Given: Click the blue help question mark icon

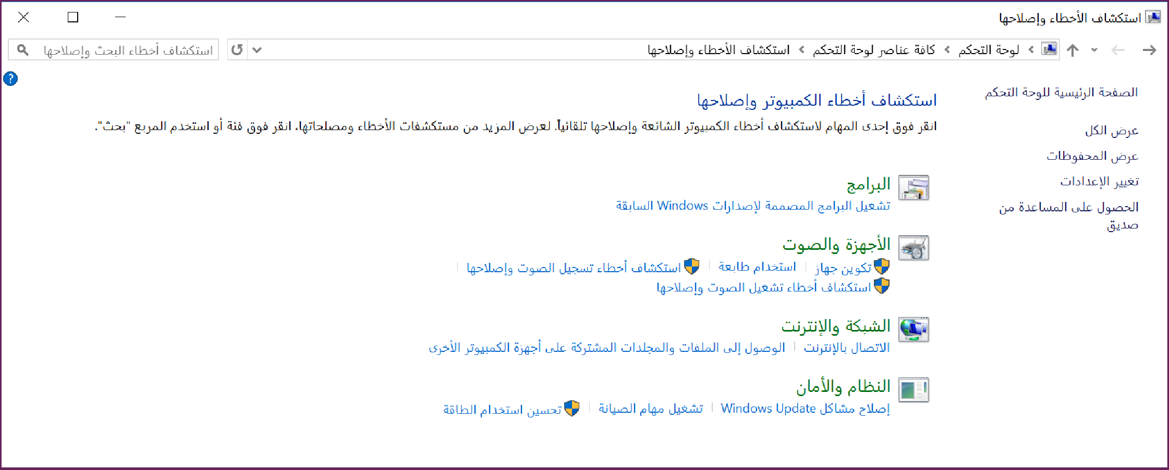Looking at the screenshot, I should click(x=10, y=79).
